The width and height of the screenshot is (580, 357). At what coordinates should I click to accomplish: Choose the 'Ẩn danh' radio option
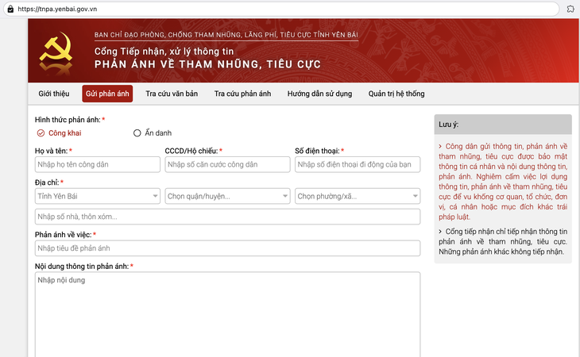click(x=137, y=133)
